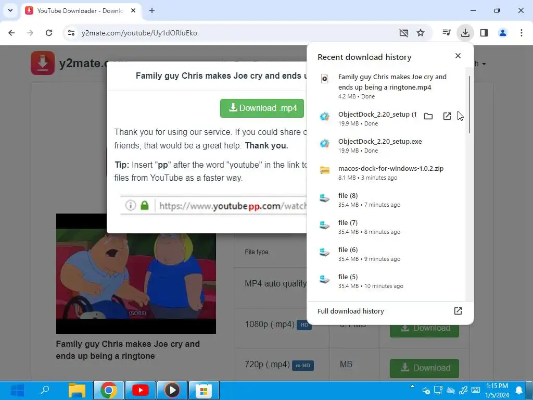This screenshot has height=400, width=533.
Task: Click the browser forward arrow
Action: pyautogui.click(x=30, y=33)
